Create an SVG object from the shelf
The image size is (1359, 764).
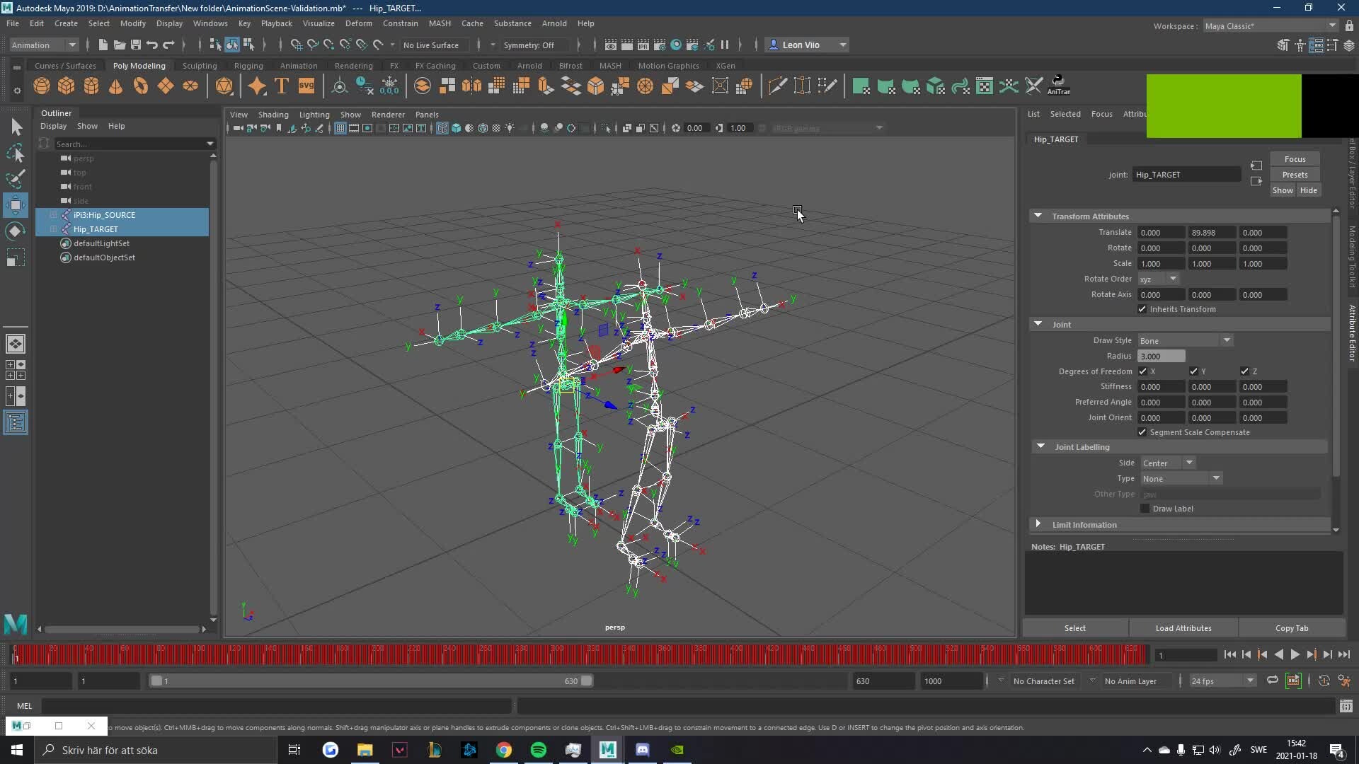[x=306, y=86]
